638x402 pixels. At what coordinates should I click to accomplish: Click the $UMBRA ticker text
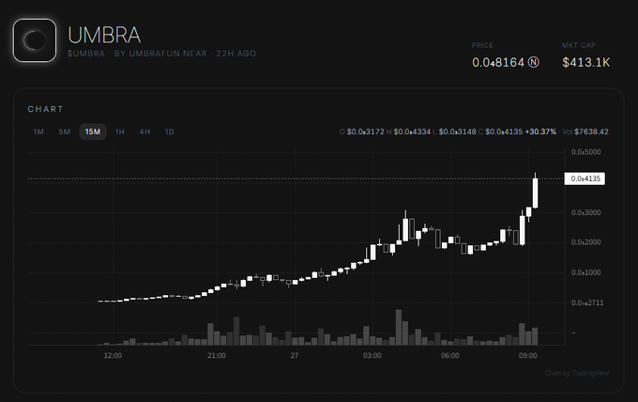[86, 54]
